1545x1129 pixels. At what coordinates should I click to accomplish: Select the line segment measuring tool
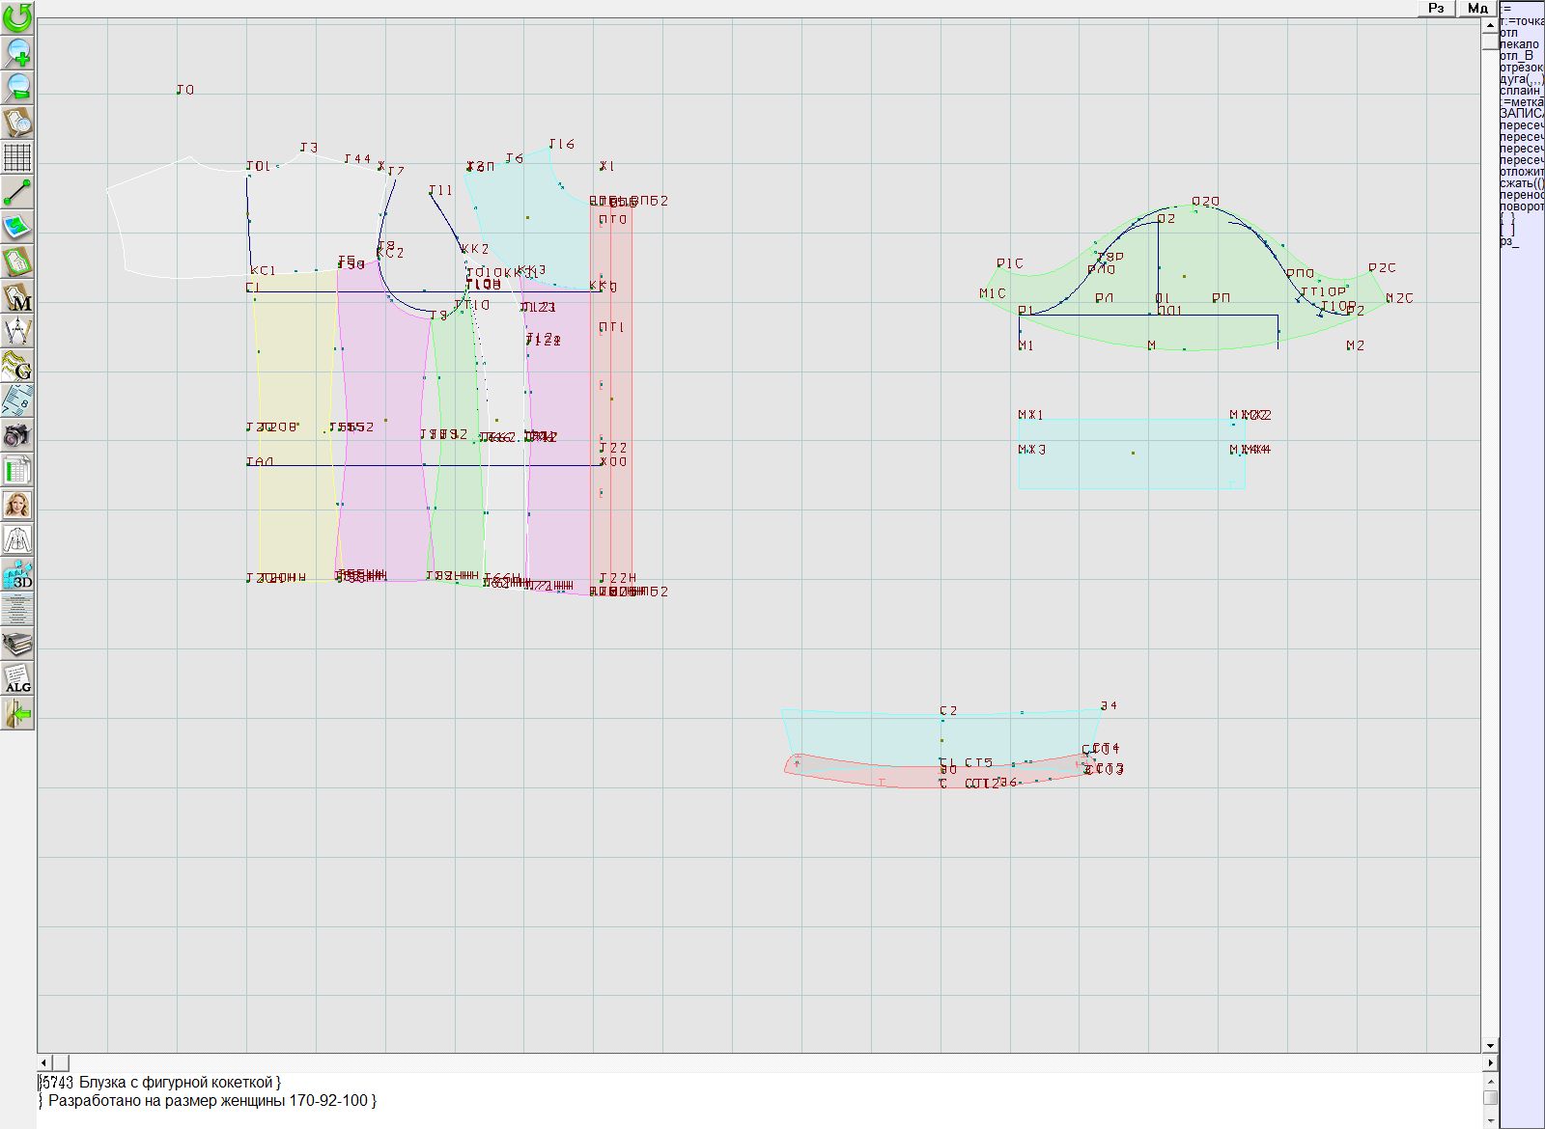pos(17,192)
